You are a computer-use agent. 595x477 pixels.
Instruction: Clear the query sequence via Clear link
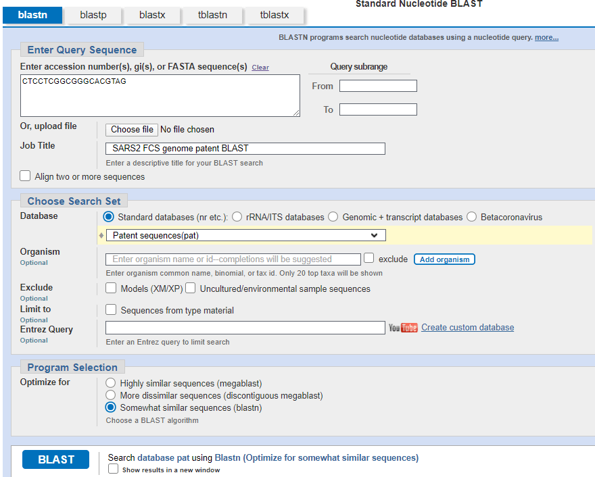coord(260,67)
